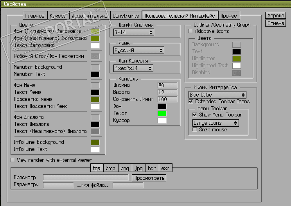The width and height of the screenshot is (291, 206).
Task: Click the console Ширина field showing 80
Action: 167,85
